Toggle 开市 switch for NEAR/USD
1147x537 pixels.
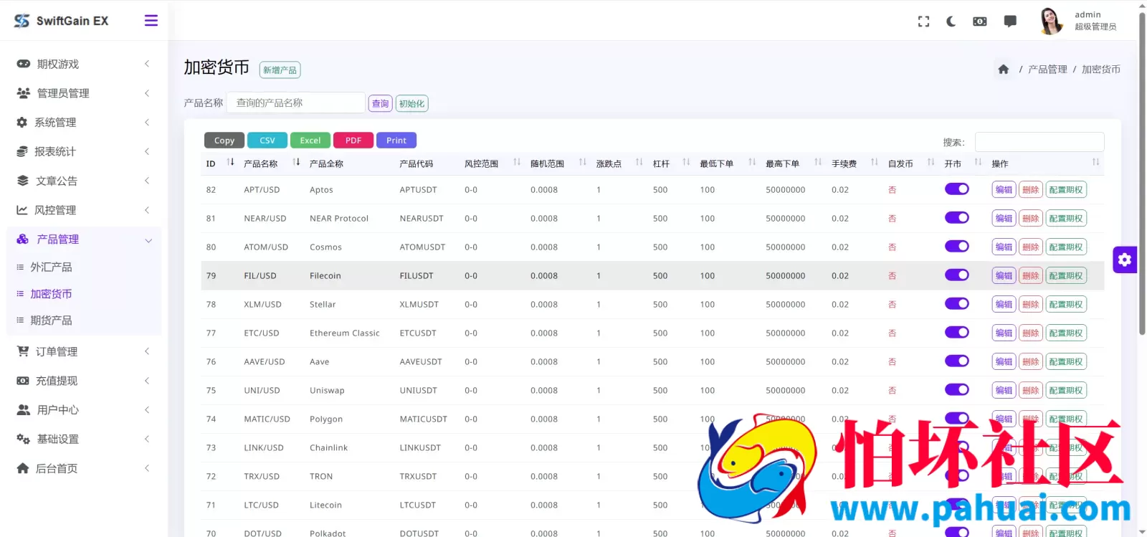coord(956,218)
